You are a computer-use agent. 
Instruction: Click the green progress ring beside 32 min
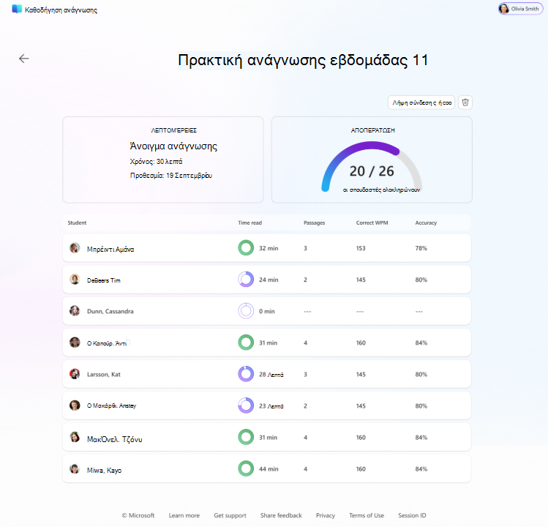[x=246, y=248]
